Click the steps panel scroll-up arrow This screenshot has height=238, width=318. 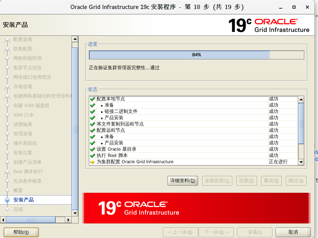(75, 39)
